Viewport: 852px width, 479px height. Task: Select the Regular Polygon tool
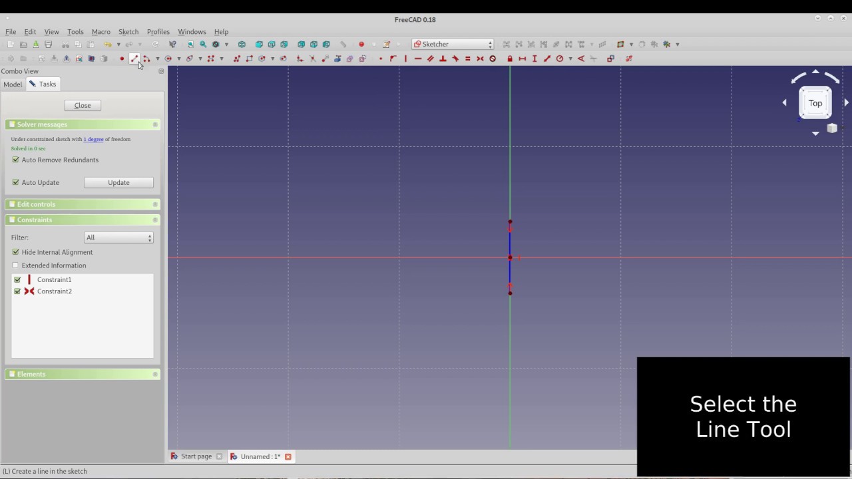coord(262,59)
